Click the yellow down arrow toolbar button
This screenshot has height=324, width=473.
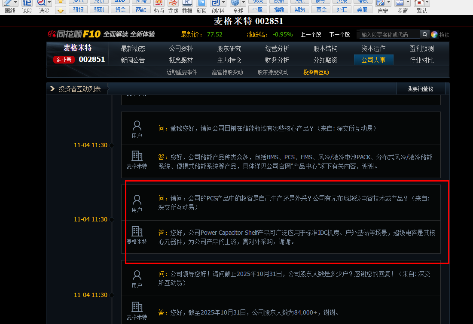point(61,11)
